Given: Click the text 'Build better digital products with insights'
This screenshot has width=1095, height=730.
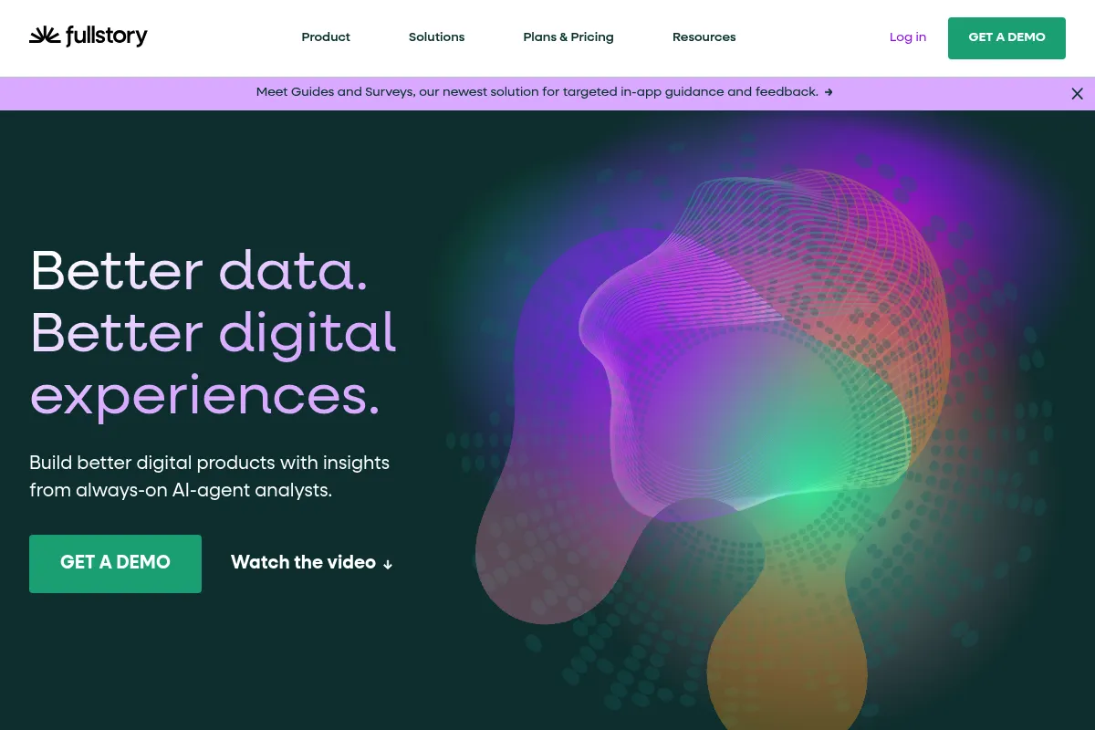Looking at the screenshot, I should [x=209, y=463].
